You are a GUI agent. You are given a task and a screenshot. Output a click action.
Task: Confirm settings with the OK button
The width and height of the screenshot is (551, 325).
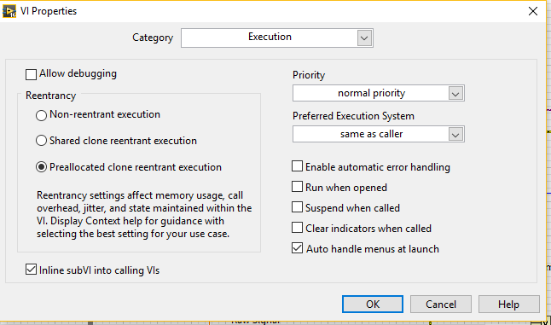(x=373, y=304)
